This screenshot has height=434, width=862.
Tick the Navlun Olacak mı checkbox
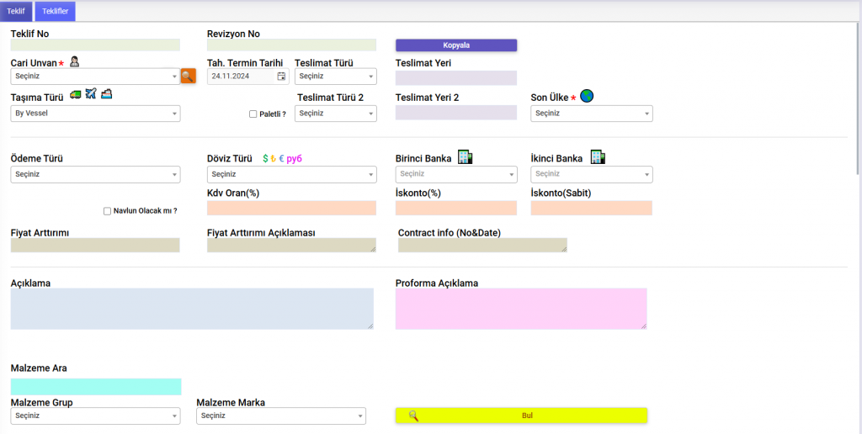107,211
